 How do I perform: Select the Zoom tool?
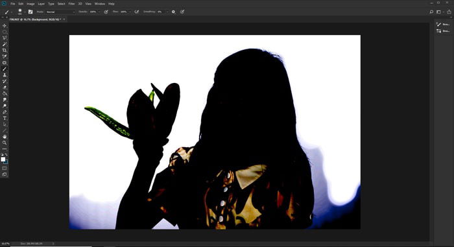(5, 143)
